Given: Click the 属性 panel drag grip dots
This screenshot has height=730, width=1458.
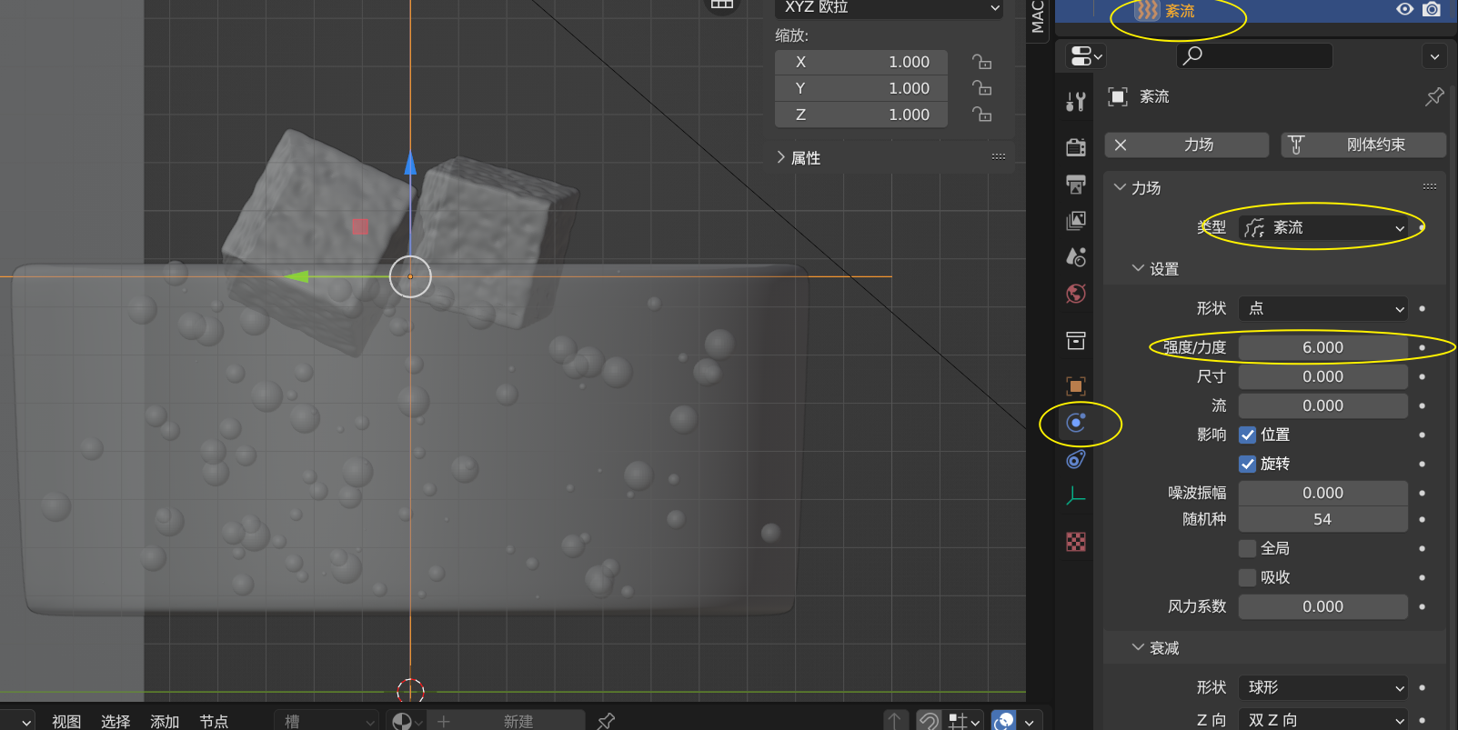Looking at the screenshot, I should coord(999,157).
